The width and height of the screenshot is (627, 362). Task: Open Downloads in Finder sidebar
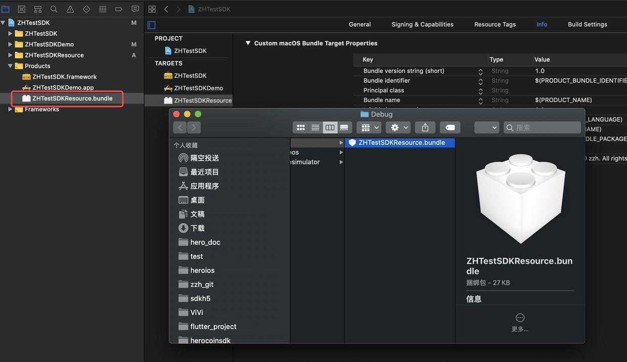(x=192, y=228)
